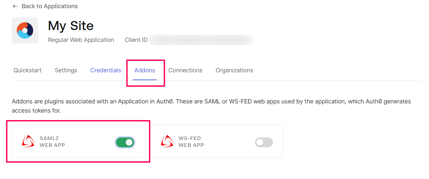The height and width of the screenshot is (179, 429).
Task: Click the back arrow icon
Action: pos(15,6)
